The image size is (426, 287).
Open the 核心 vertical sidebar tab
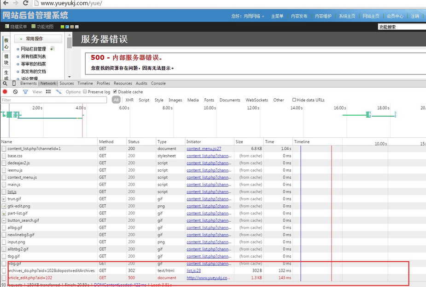[x=6, y=43]
